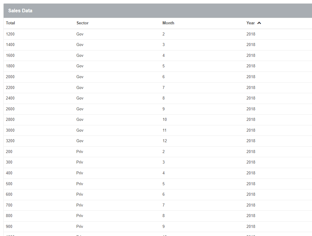Click the cell showing total 1600

coord(10,56)
